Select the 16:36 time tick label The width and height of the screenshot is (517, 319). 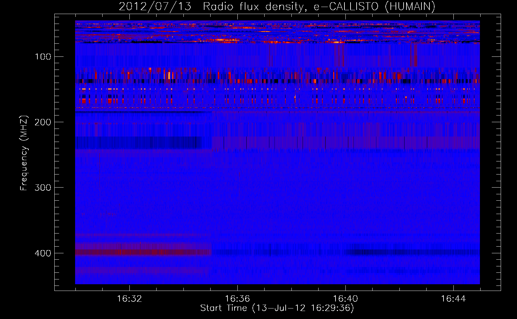237,299
